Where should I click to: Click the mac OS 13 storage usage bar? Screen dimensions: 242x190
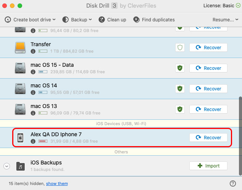[43, 113]
